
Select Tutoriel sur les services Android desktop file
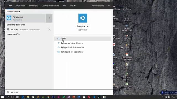127,57
